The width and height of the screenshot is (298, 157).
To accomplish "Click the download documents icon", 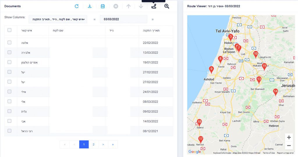I will (x=90, y=6).
